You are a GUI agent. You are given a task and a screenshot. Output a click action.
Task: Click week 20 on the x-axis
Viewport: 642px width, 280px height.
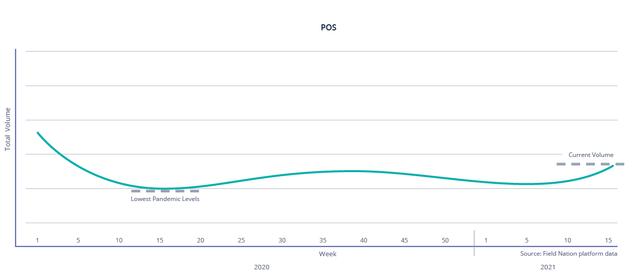[201, 240]
